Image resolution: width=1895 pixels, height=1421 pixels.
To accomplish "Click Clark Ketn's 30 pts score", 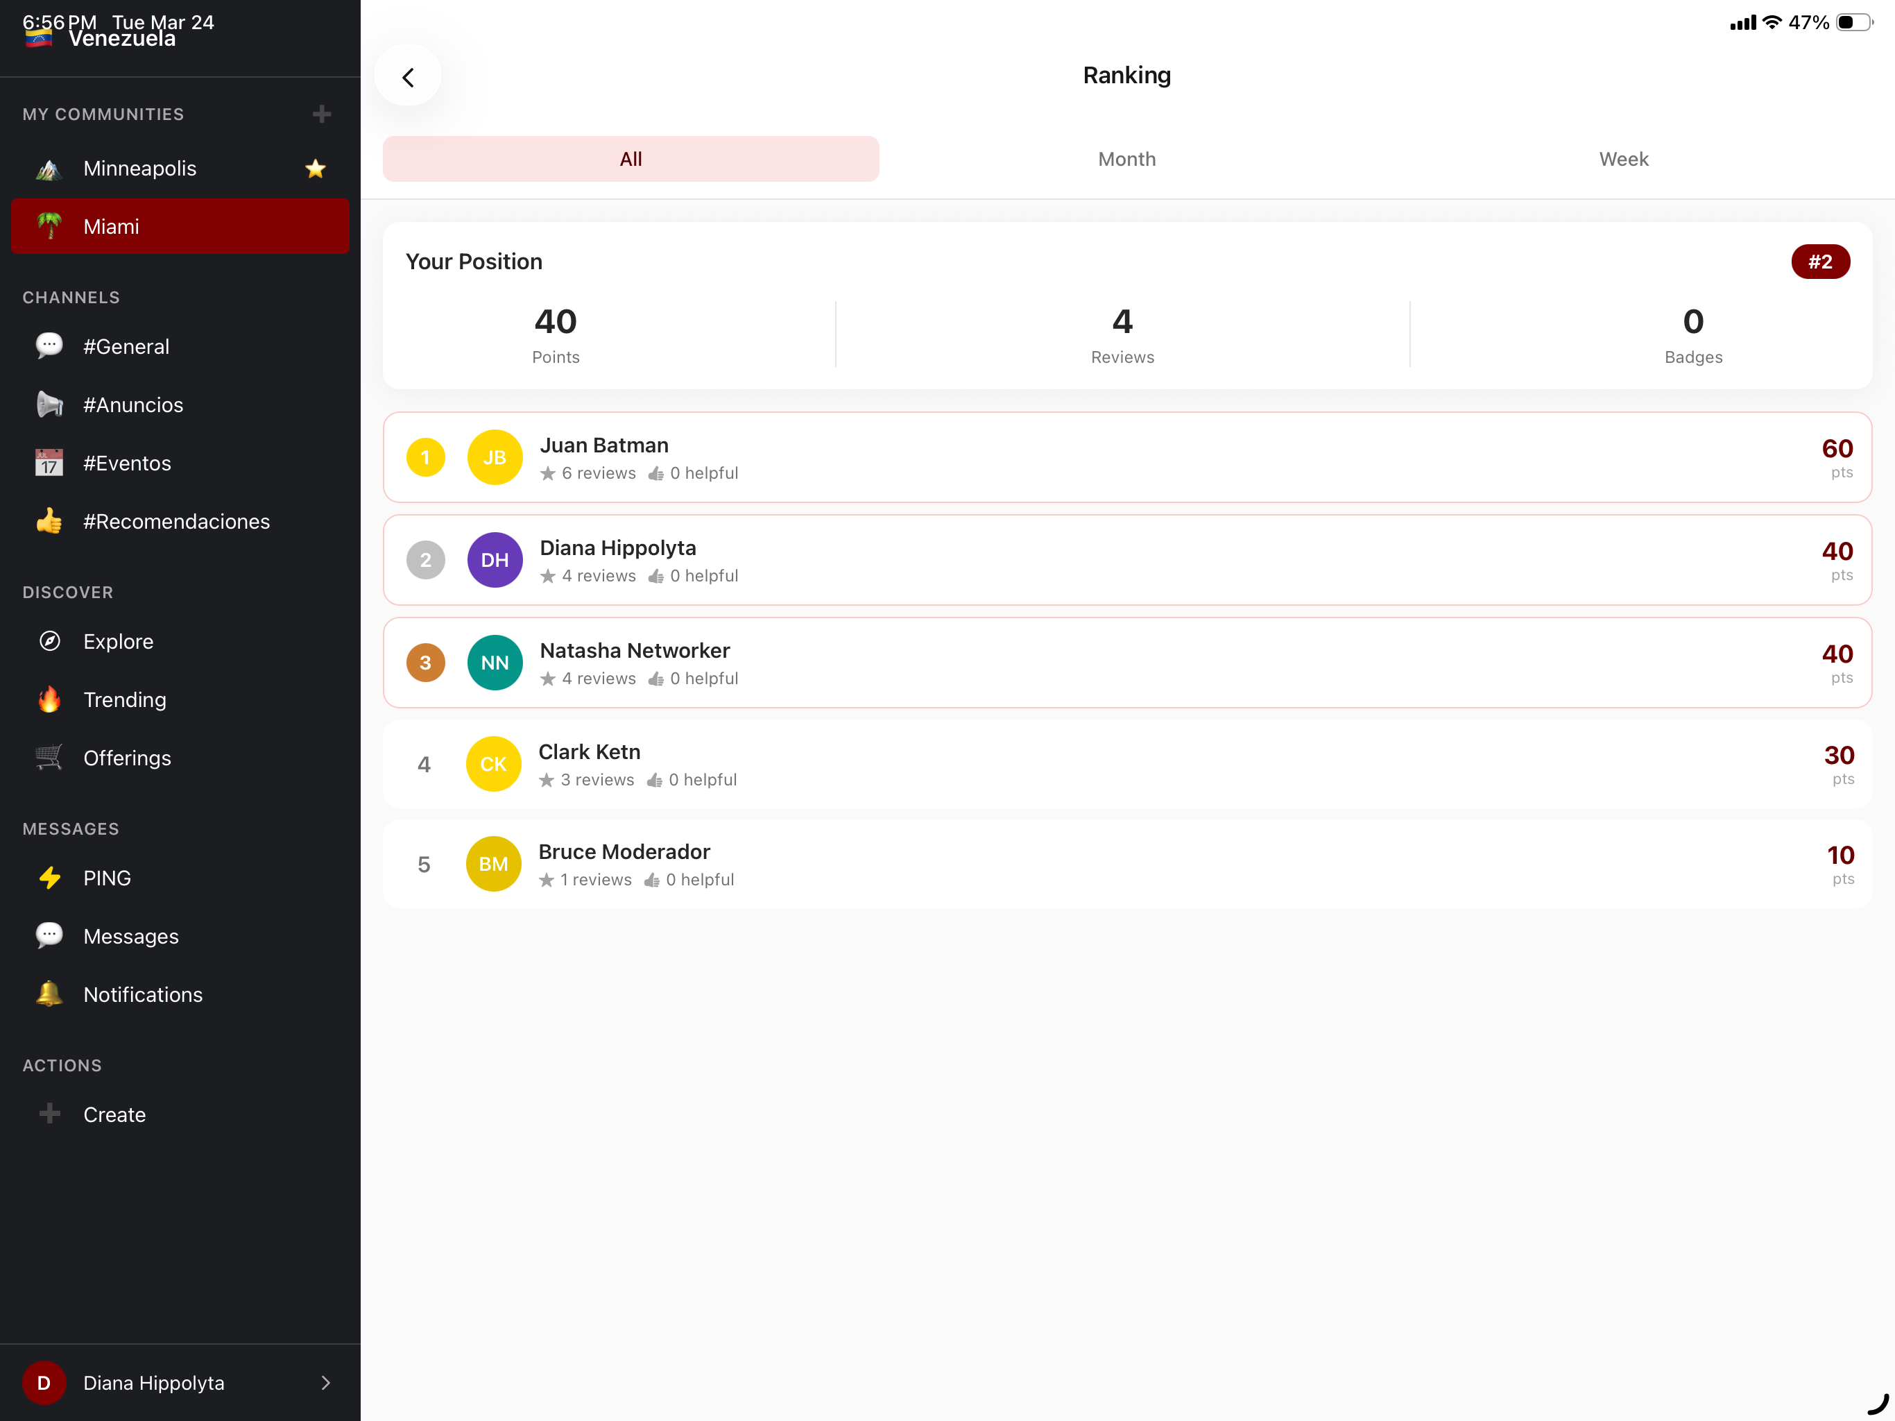I will click(1838, 765).
